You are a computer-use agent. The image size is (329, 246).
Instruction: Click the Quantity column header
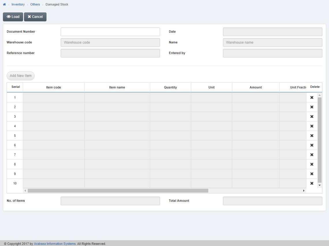click(x=170, y=87)
